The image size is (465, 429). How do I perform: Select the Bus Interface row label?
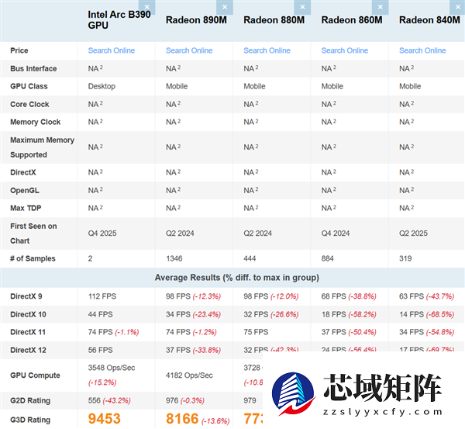tap(33, 68)
